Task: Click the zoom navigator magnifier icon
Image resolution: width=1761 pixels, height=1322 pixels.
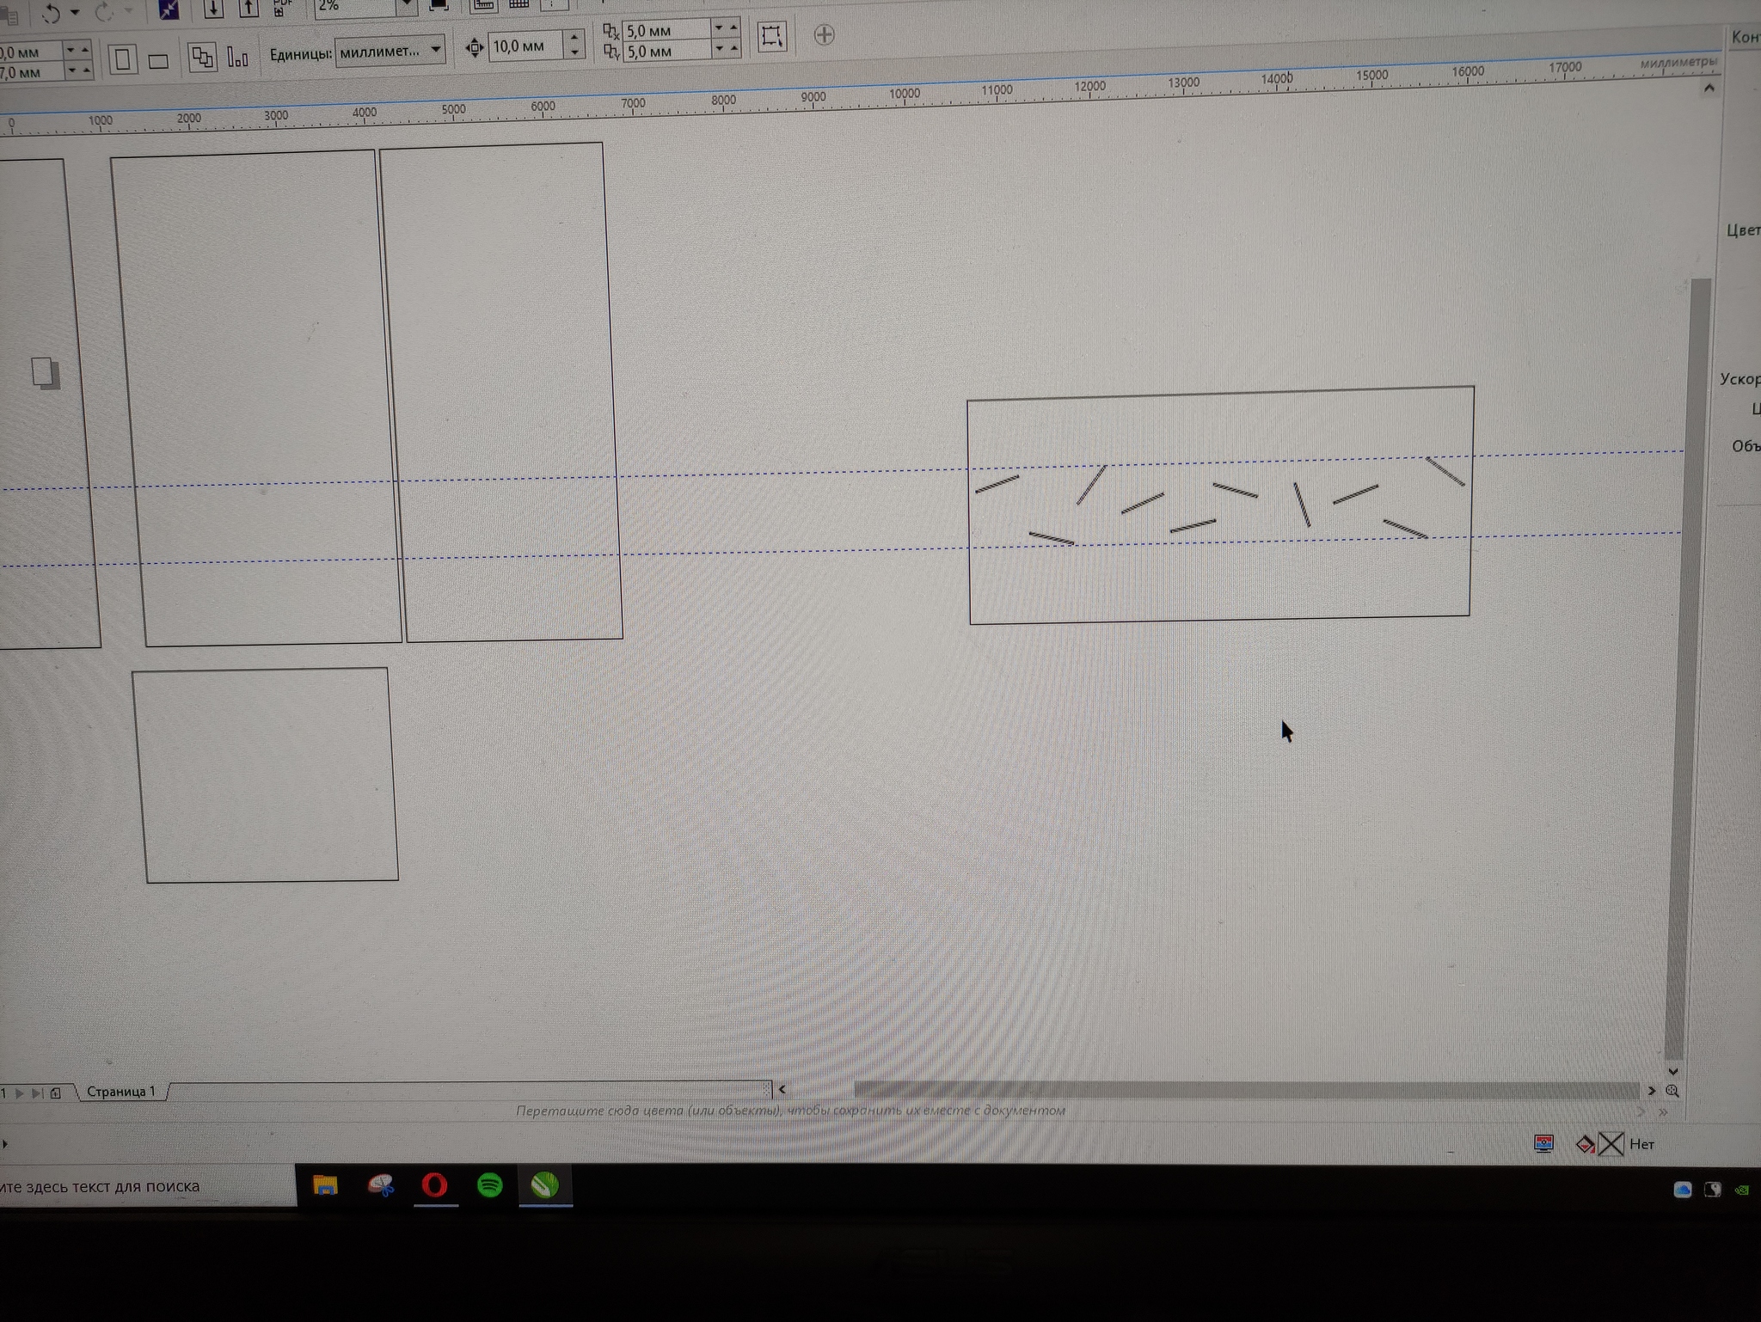Action: tap(1672, 1090)
